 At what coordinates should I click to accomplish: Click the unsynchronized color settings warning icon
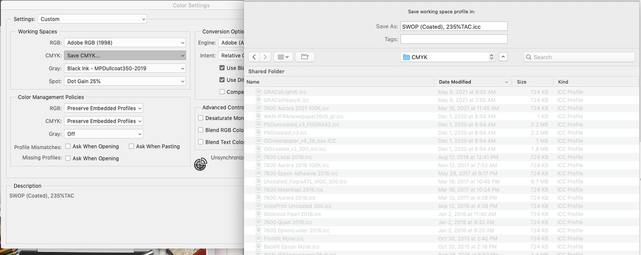[200, 164]
